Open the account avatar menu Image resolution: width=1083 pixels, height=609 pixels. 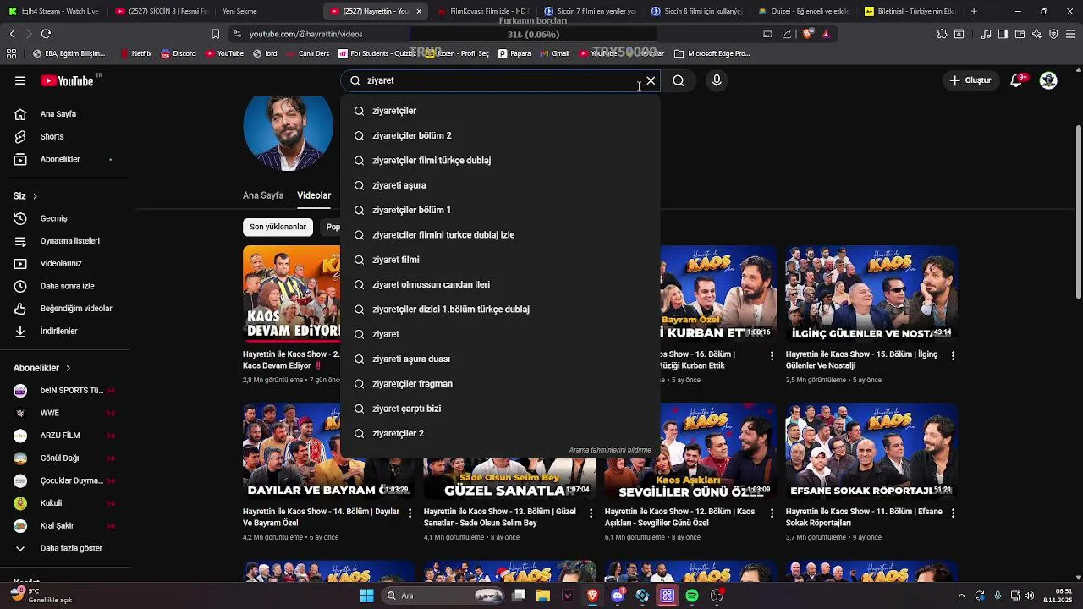1049,80
